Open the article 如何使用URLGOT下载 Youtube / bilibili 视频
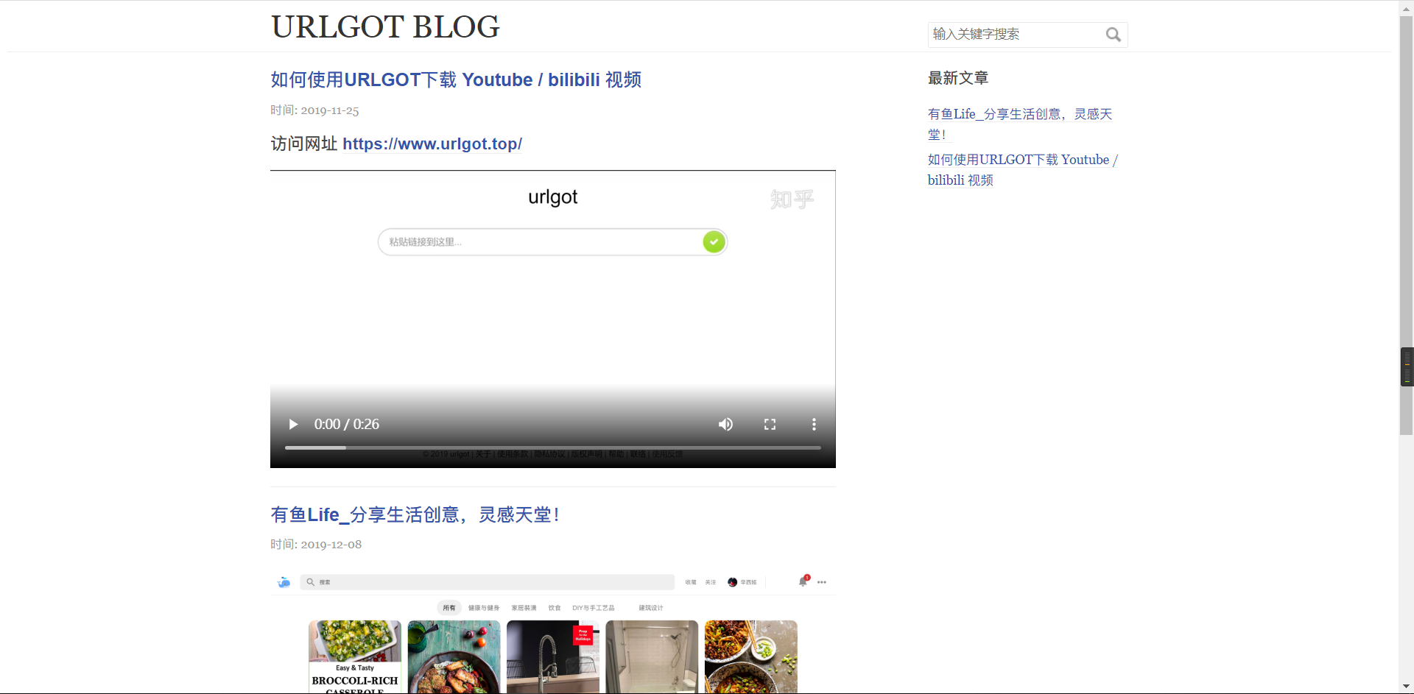Image resolution: width=1414 pixels, height=694 pixels. pos(456,79)
